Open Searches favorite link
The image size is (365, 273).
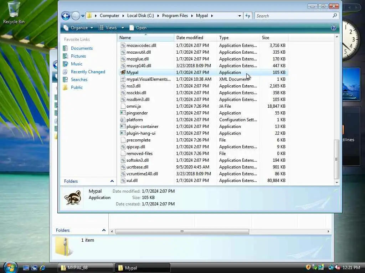(79, 80)
